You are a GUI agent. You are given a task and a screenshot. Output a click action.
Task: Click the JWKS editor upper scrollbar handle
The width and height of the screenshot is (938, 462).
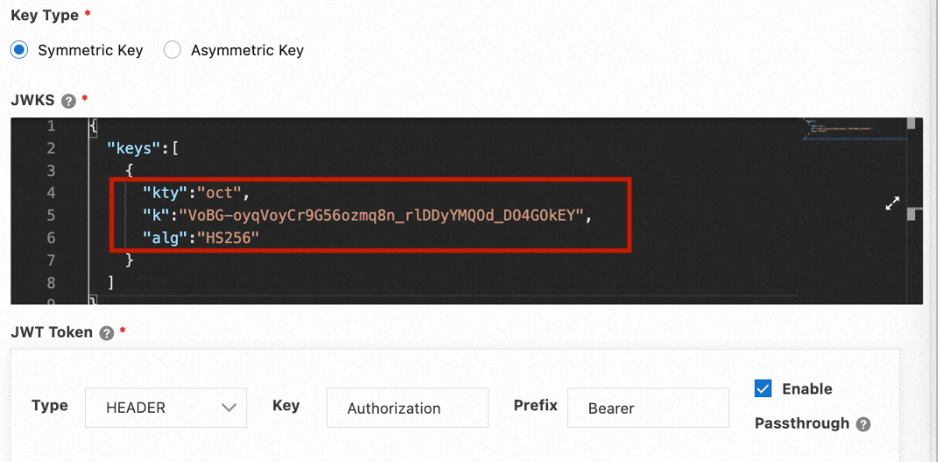click(x=912, y=123)
